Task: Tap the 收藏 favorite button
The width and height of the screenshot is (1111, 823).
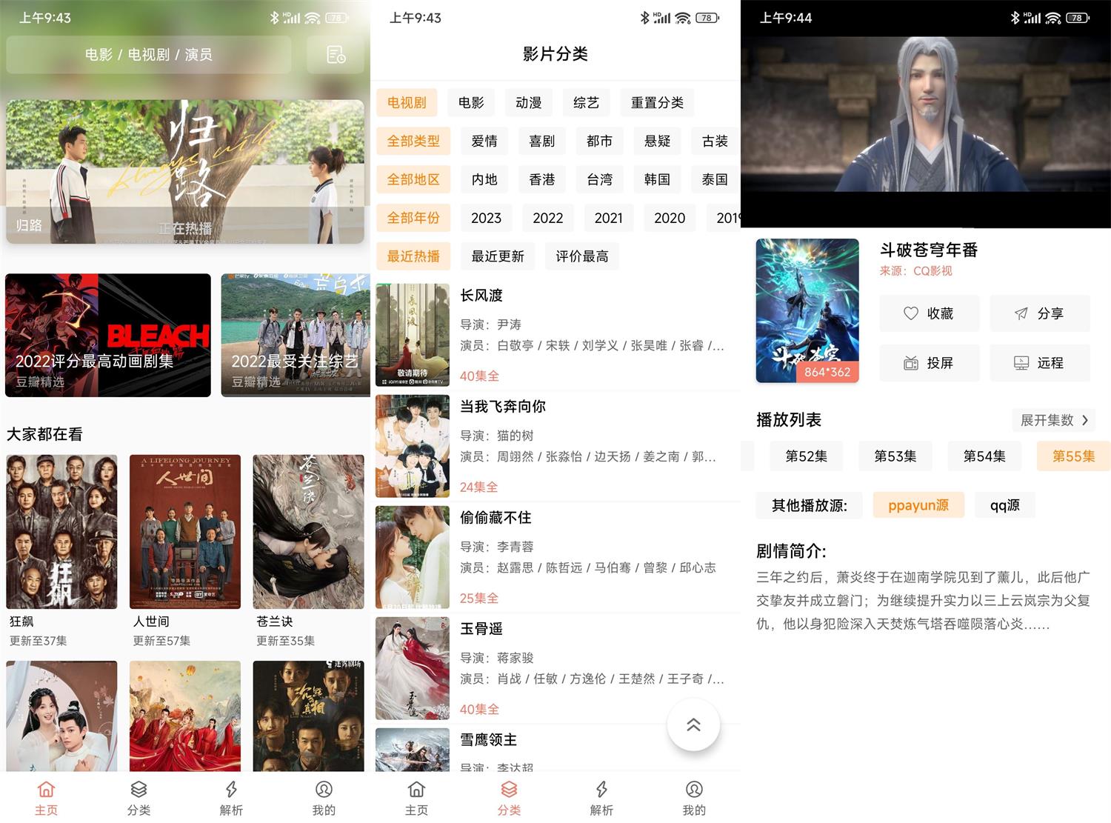Action: tap(930, 313)
